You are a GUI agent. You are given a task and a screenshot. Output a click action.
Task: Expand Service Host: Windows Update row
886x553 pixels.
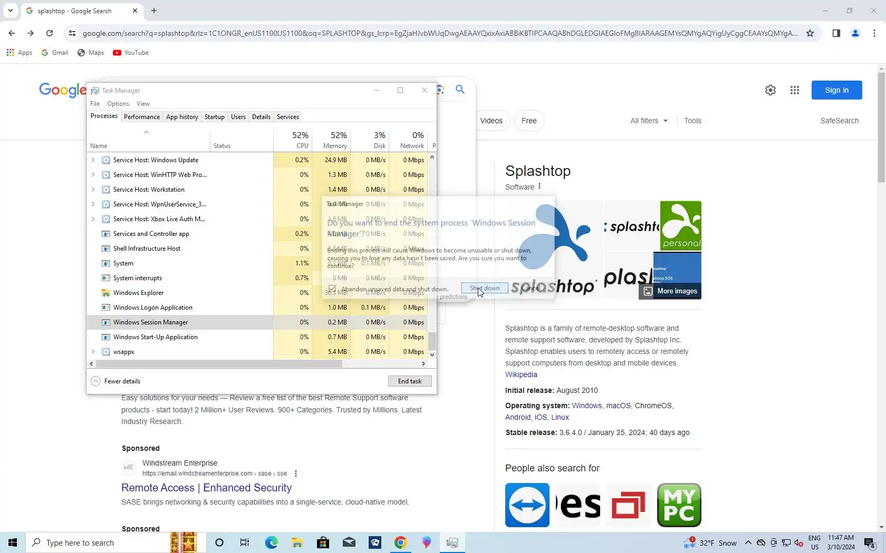pos(93,160)
